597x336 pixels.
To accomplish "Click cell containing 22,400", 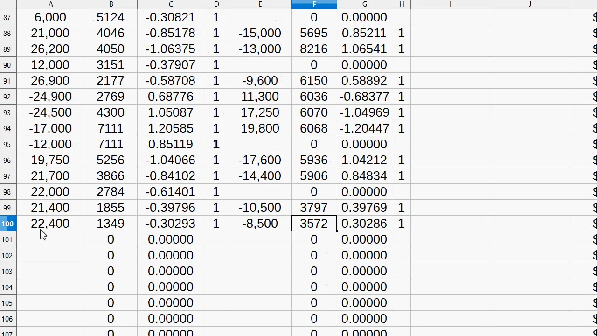I will click(50, 224).
